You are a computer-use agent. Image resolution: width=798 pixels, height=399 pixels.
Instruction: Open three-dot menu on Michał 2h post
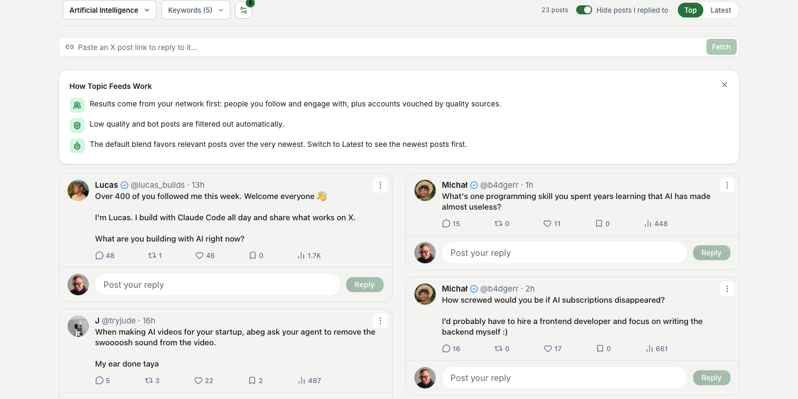tap(727, 289)
